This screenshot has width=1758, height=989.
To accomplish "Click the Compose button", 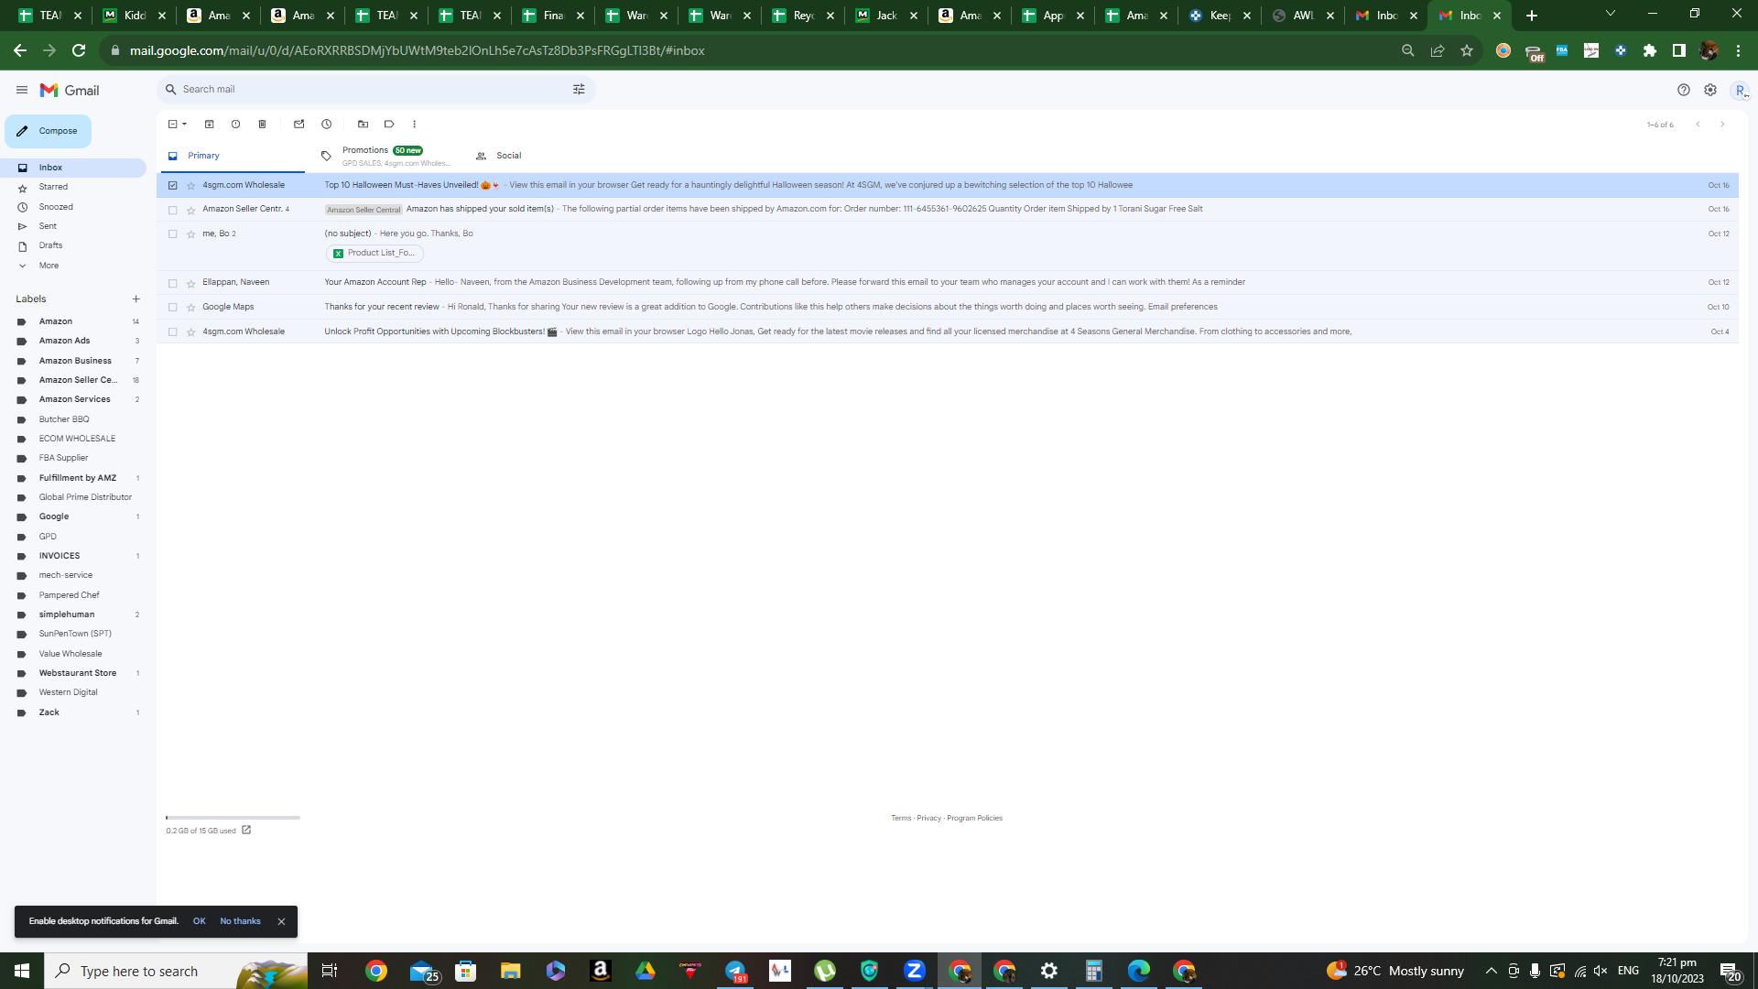I will (x=48, y=131).
